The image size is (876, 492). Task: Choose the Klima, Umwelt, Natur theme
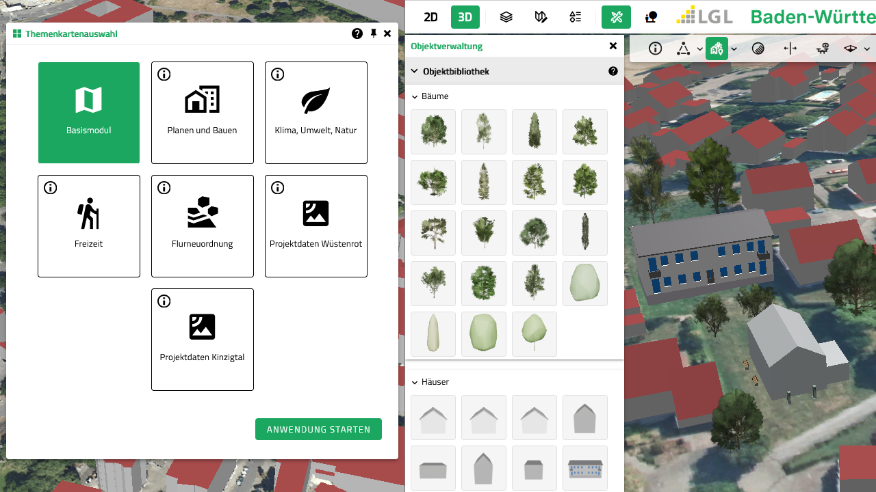[315, 113]
